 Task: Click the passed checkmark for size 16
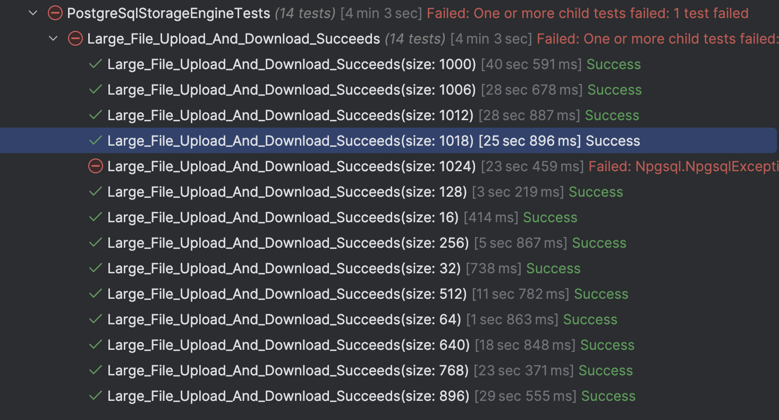click(95, 217)
